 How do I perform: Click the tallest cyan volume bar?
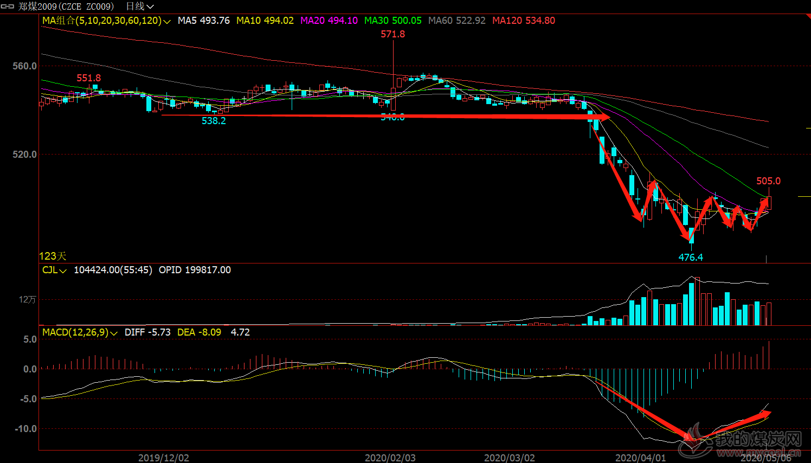[x=691, y=304]
